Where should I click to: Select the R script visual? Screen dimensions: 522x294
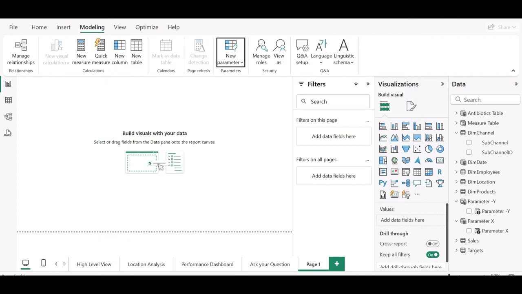(440, 172)
